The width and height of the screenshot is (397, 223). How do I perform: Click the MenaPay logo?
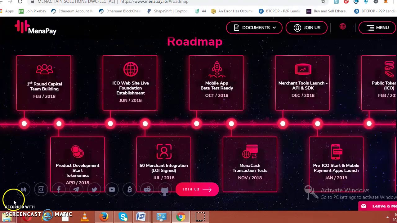[x=36, y=27]
